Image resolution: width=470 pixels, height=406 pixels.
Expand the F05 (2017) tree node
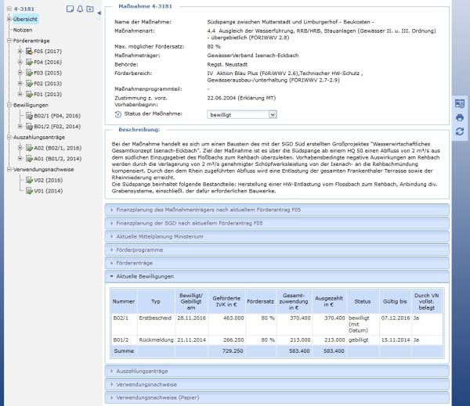point(20,51)
